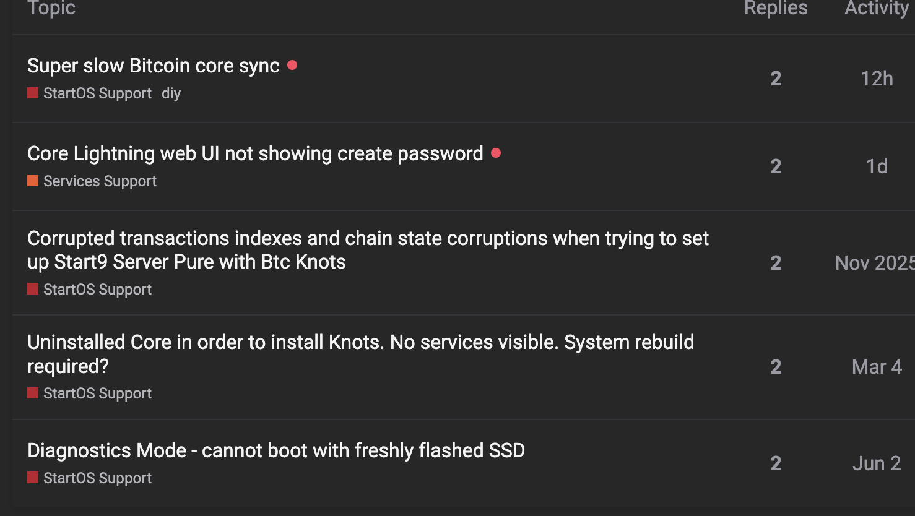This screenshot has height=516, width=915.
Task: Sort topics by Replies column header
Action: (776, 8)
